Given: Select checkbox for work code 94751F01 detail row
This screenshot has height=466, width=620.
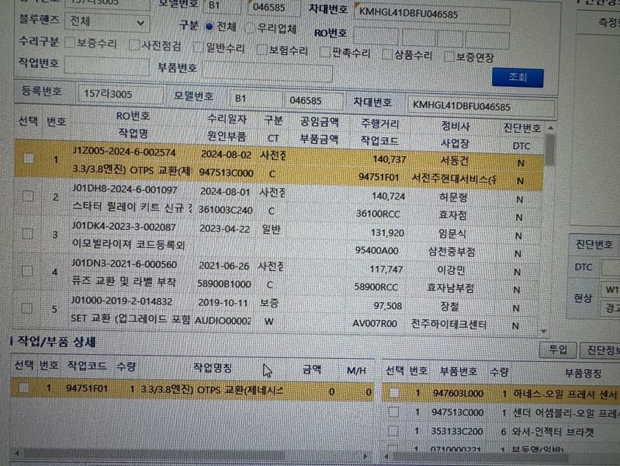Looking at the screenshot, I should pyautogui.click(x=24, y=388).
